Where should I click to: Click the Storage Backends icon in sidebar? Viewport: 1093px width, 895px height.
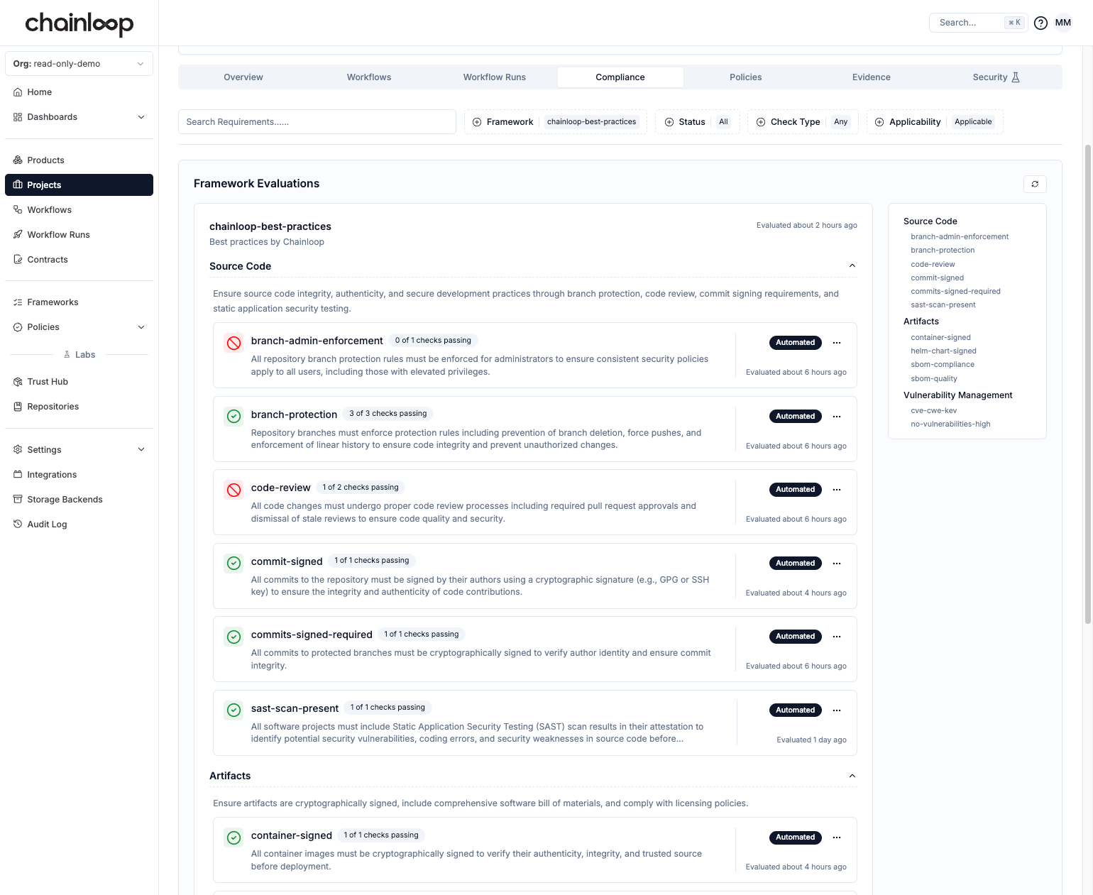[x=18, y=499]
